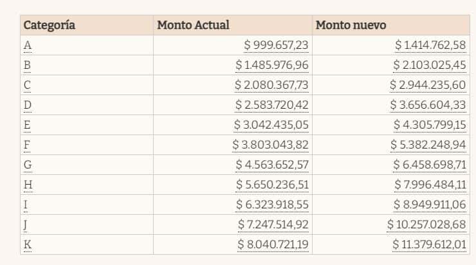Image resolution: width=476 pixels, height=265 pixels.
Task: Select the $ 10.257.028,68 cell
Action: pyautogui.click(x=426, y=224)
